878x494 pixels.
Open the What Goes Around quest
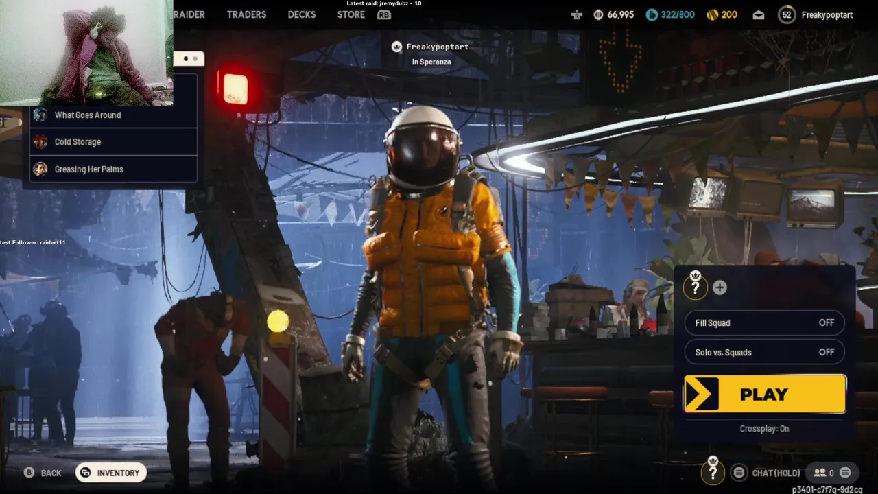(x=114, y=115)
